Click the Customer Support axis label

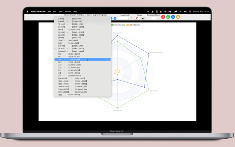click(156, 53)
